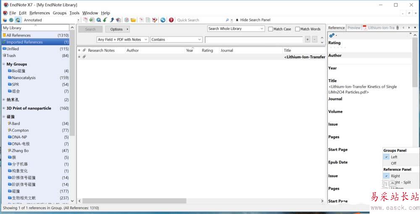The image size is (420, 214).
Task: Add search row with plus button
Action: click(307, 39)
